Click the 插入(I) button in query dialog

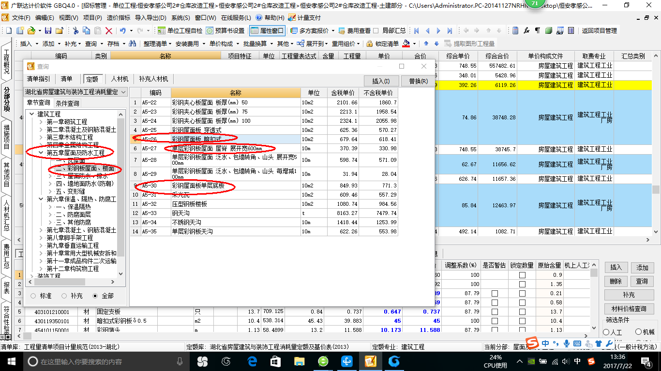[381, 81]
